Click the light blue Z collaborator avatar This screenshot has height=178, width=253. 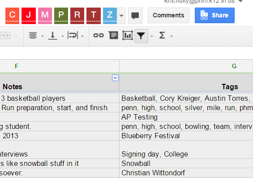click(x=110, y=16)
